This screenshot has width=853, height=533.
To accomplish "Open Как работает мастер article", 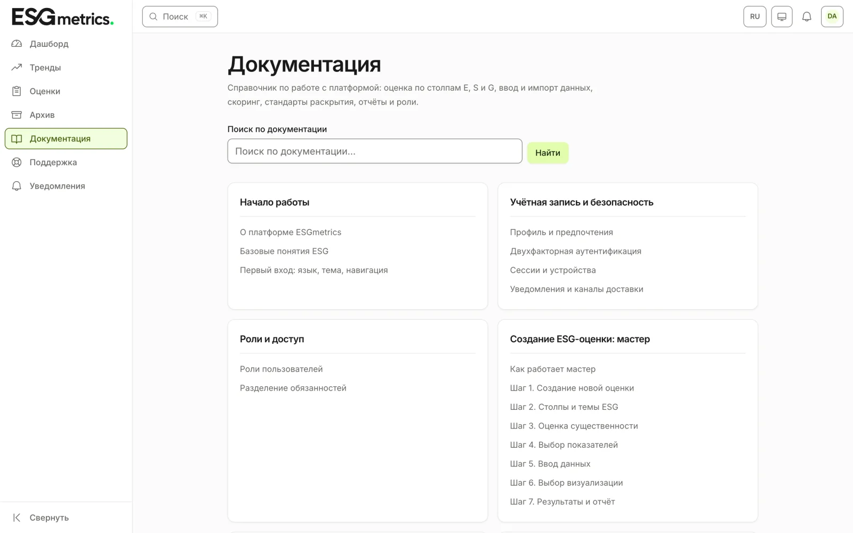I will [553, 369].
